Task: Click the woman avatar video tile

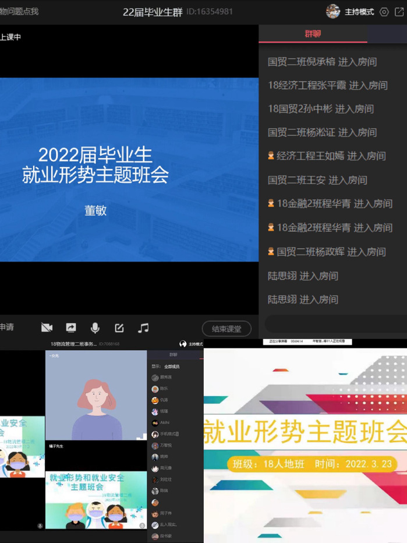Action: [x=96, y=395]
